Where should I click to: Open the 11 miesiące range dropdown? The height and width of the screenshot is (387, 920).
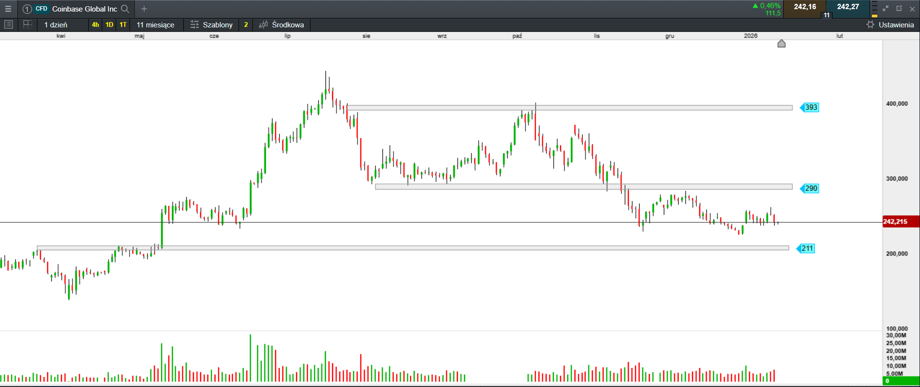pos(155,24)
